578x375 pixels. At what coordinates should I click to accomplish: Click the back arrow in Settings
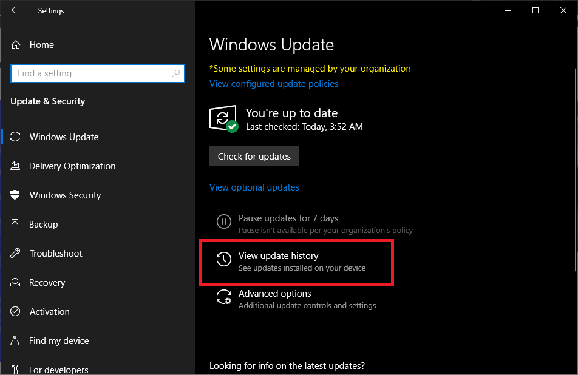coord(15,10)
